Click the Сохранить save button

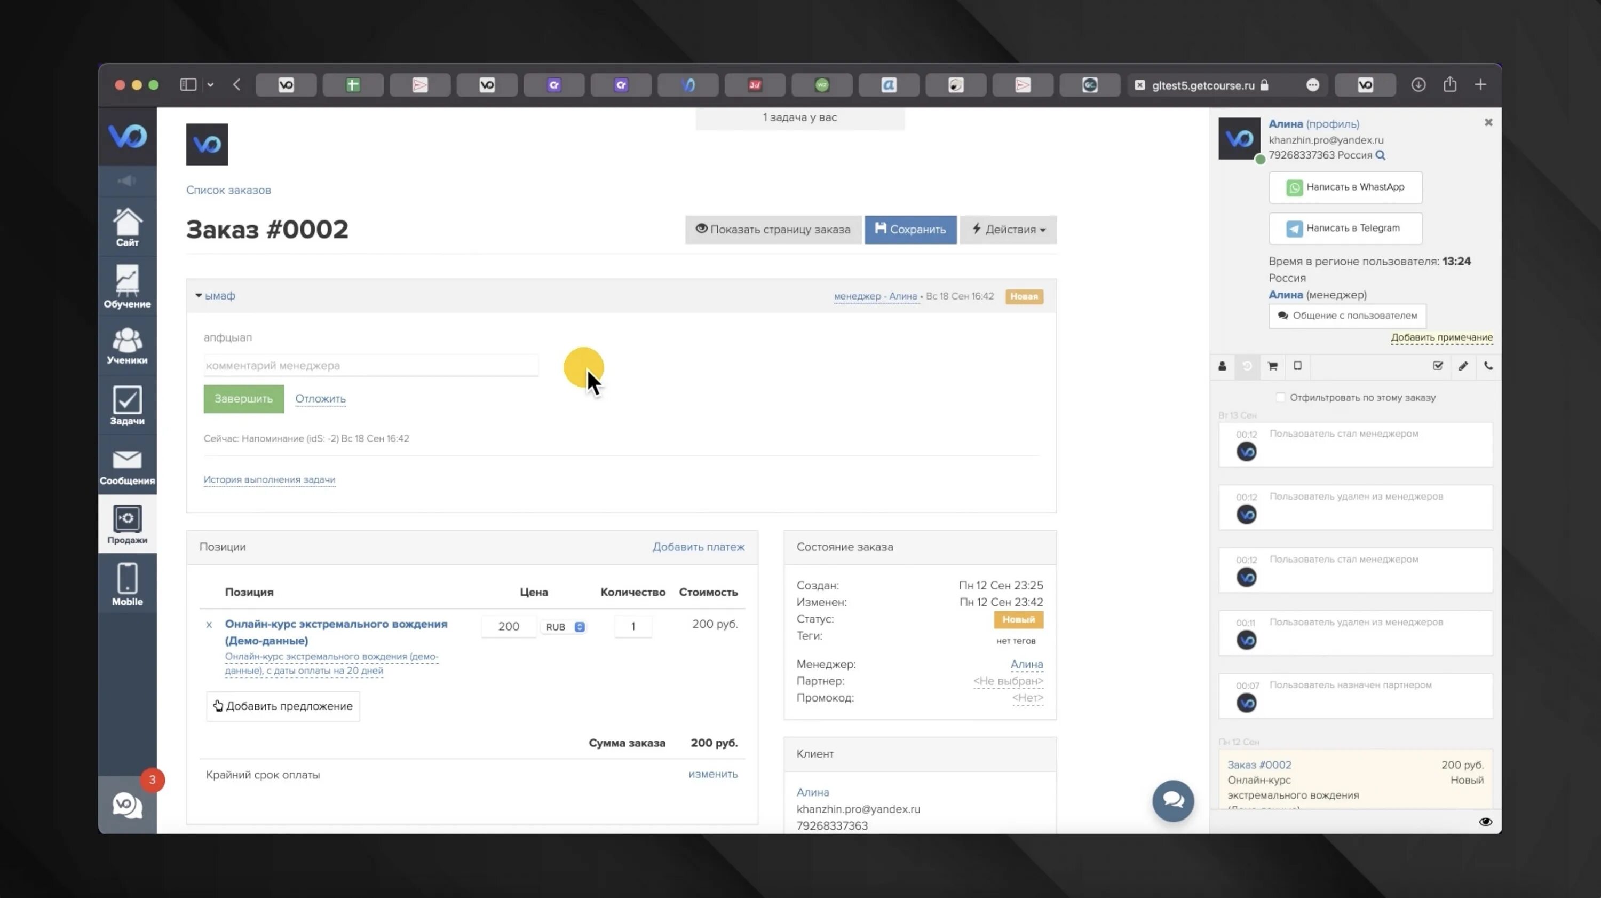coord(910,230)
